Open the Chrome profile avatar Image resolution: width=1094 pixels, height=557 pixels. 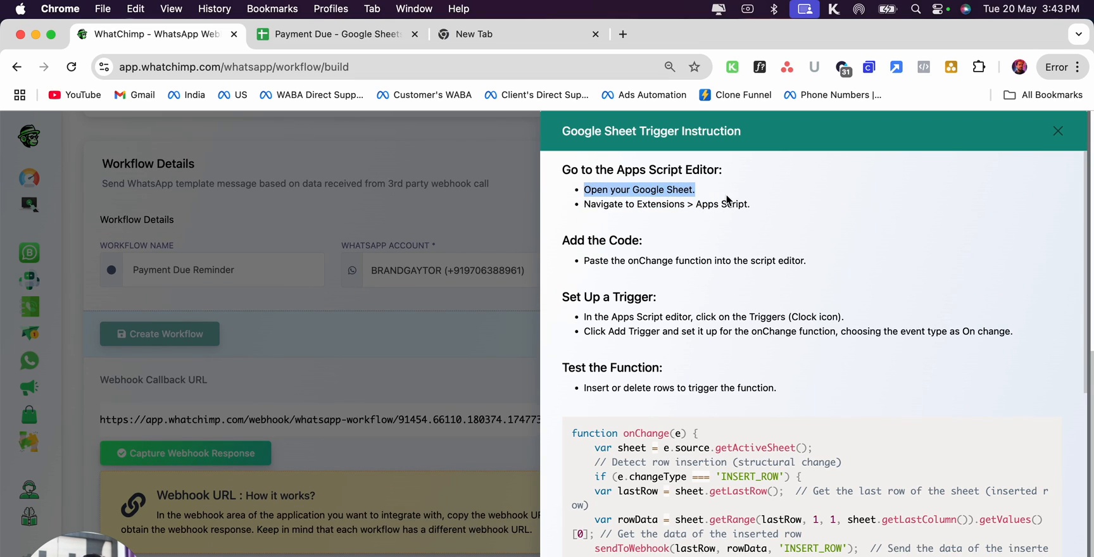[x=1019, y=67]
